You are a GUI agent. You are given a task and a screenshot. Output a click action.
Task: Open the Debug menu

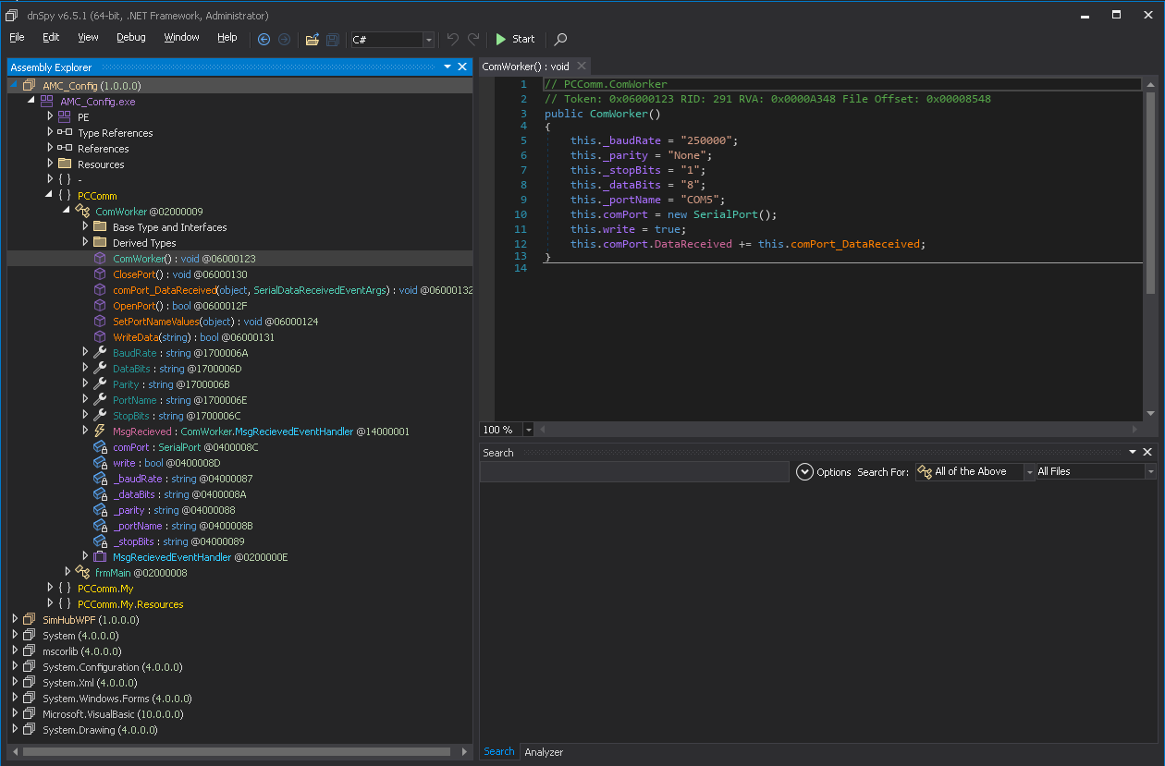(x=130, y=38)
